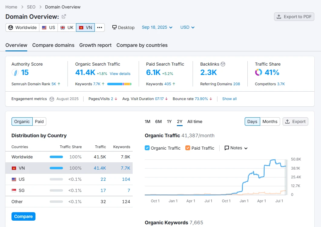Click the organic keywords distribution color bar

tap(119, 84)
